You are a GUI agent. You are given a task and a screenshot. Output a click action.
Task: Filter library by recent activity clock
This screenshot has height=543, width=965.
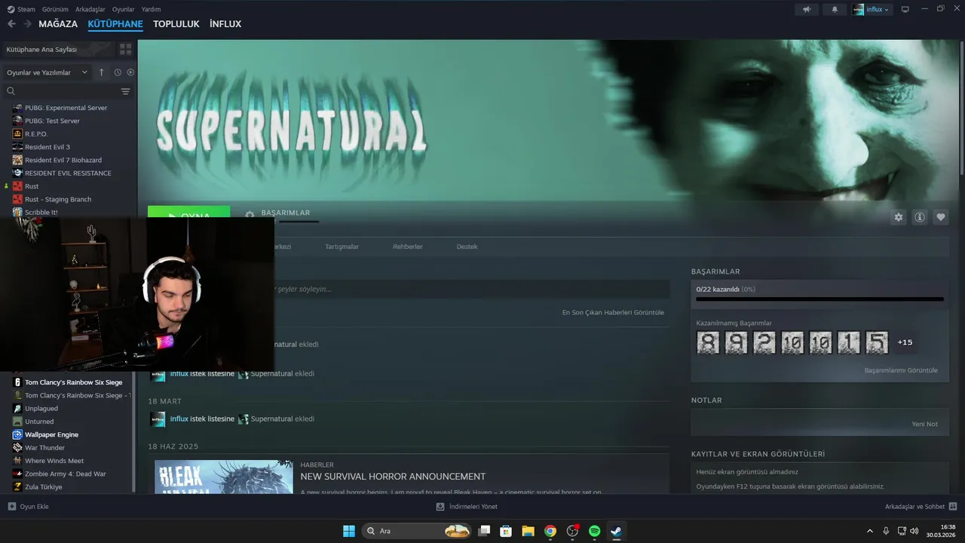tap(118, 72)
